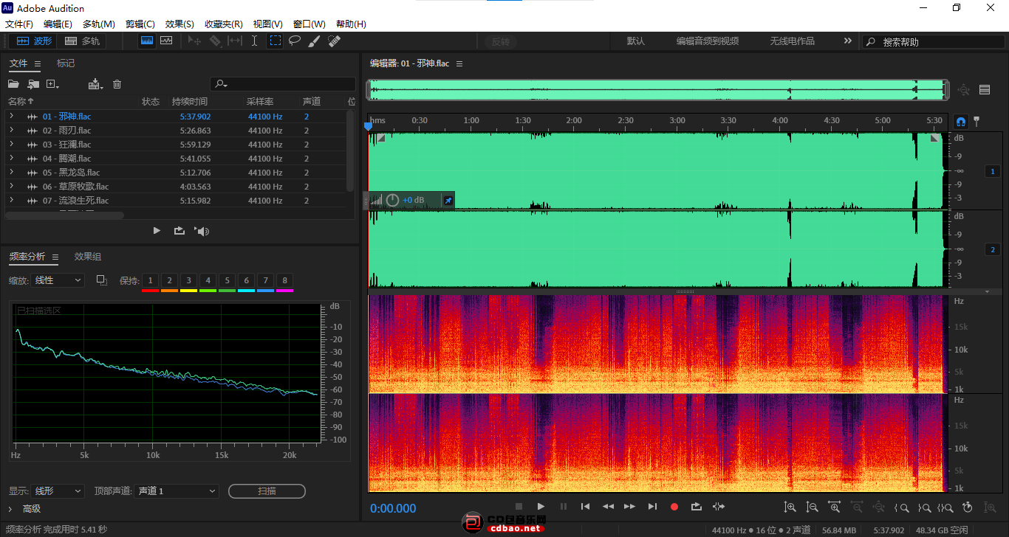Expand 03 - 狂澜.flac file entry

click(11, 144)
